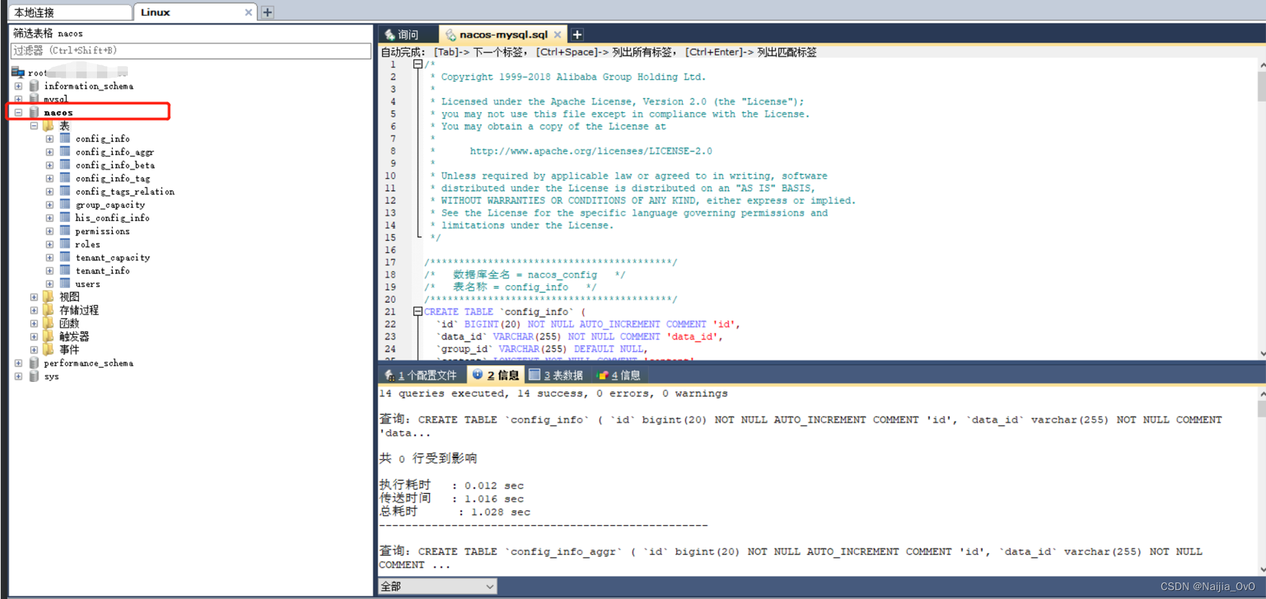Click the tenant_capacity table icon
This screenshot has width=1266, height=599.
point(65,257)
